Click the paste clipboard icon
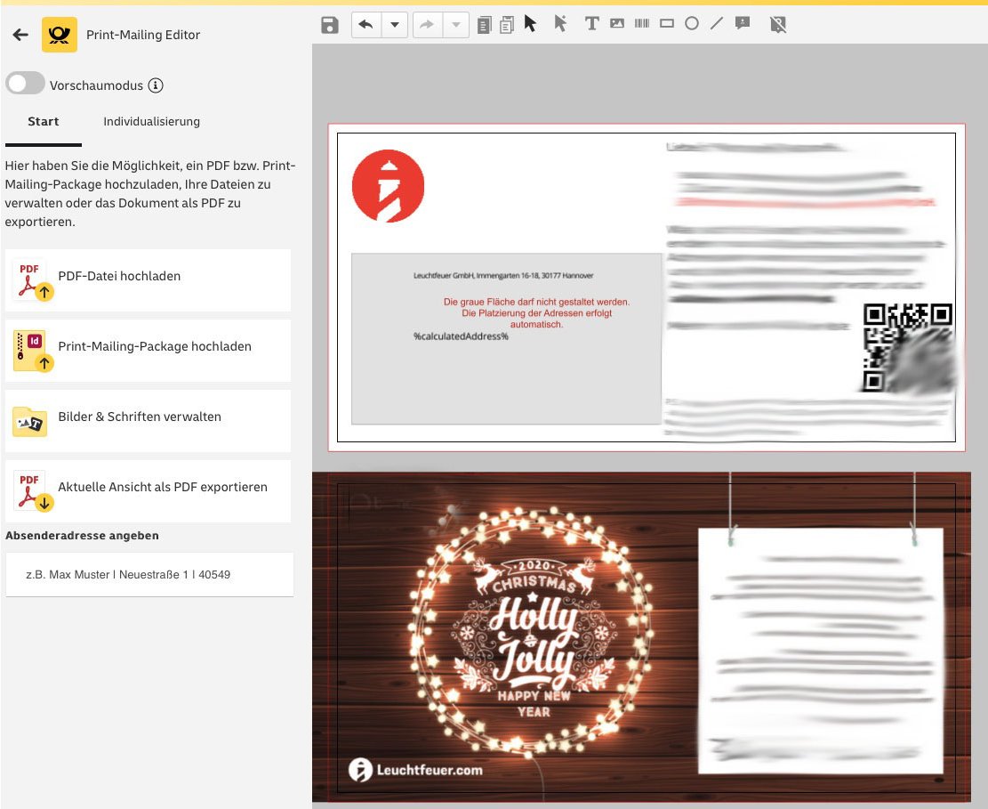The image size is (988, 809). 507,25
